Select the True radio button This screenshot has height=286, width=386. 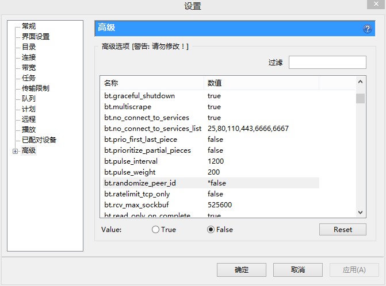[155, 230]
